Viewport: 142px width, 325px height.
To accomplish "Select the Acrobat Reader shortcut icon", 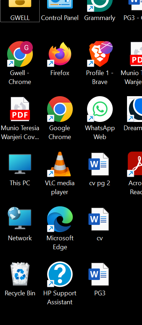I will click(135, 164).
